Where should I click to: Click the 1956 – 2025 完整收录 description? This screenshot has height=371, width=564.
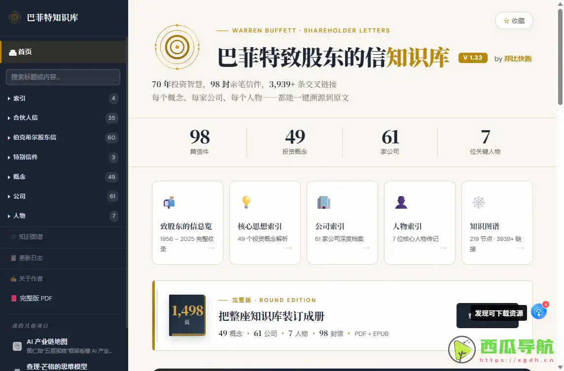point(187,244)
